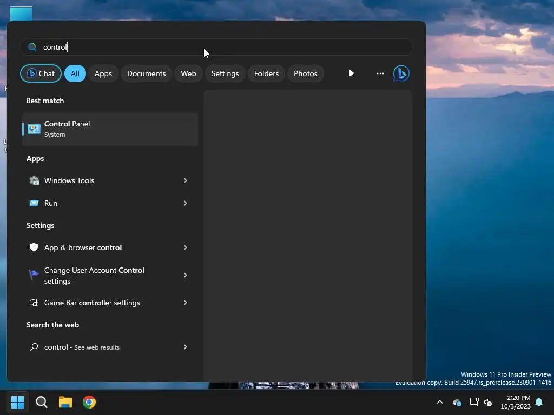Expand the Windows Tools result chevron

(185, 180)
